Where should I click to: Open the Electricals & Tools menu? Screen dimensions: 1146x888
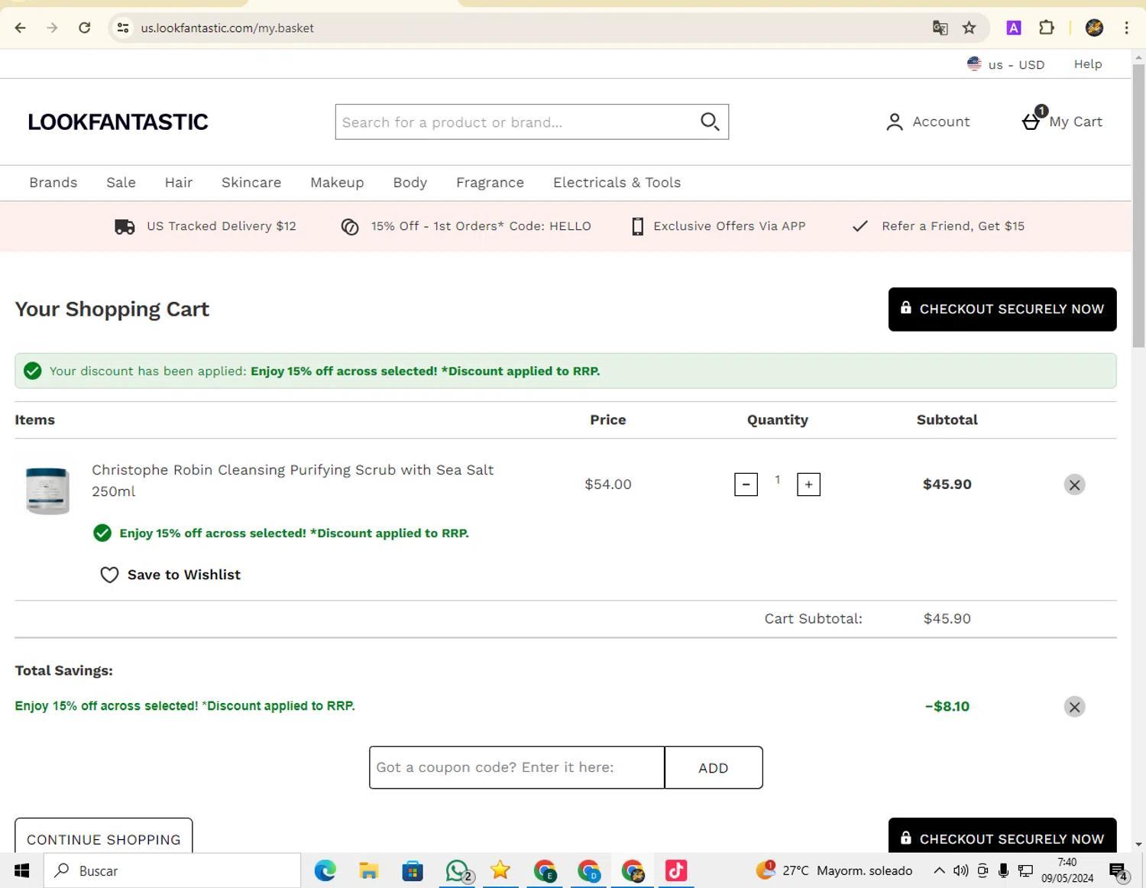pyautogui.click(x=617, y=183)
